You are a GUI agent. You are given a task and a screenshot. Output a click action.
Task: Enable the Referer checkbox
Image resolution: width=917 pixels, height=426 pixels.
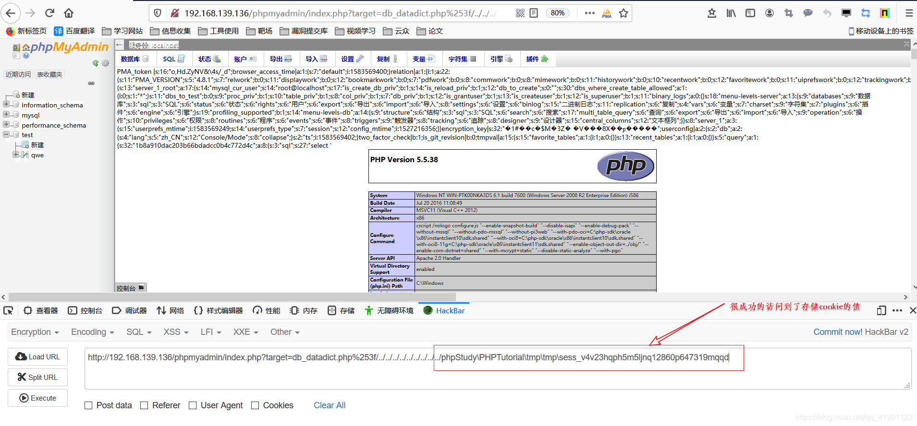click(144, 405)
